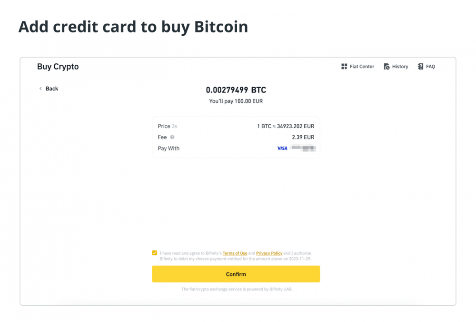Select the FAQ menu label
Viewport: 476px width, 322px height.
point(430,67)
